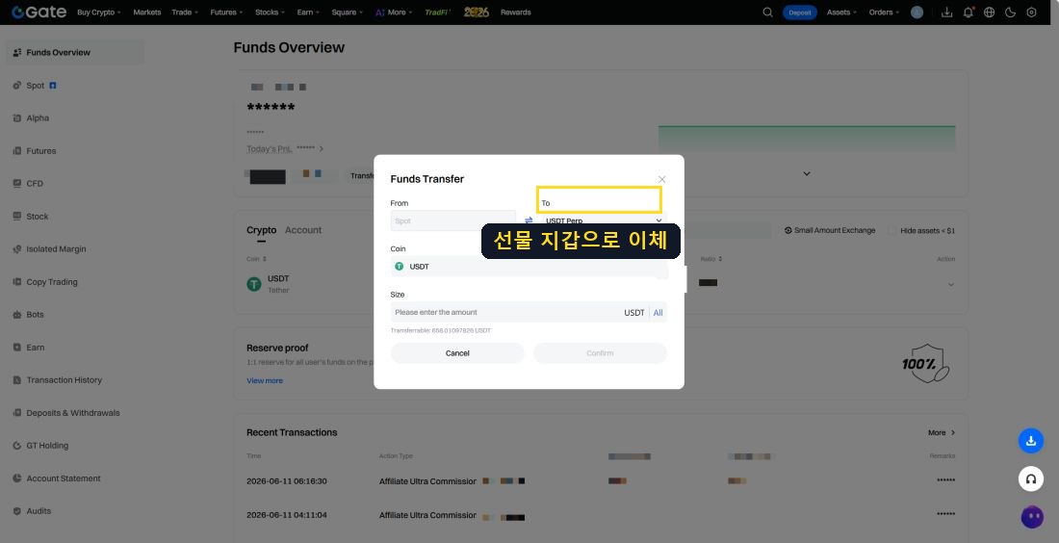Screen dimensions: 1059x543
Task: Click the blue floating download button
Action: tap(1031, 441)
